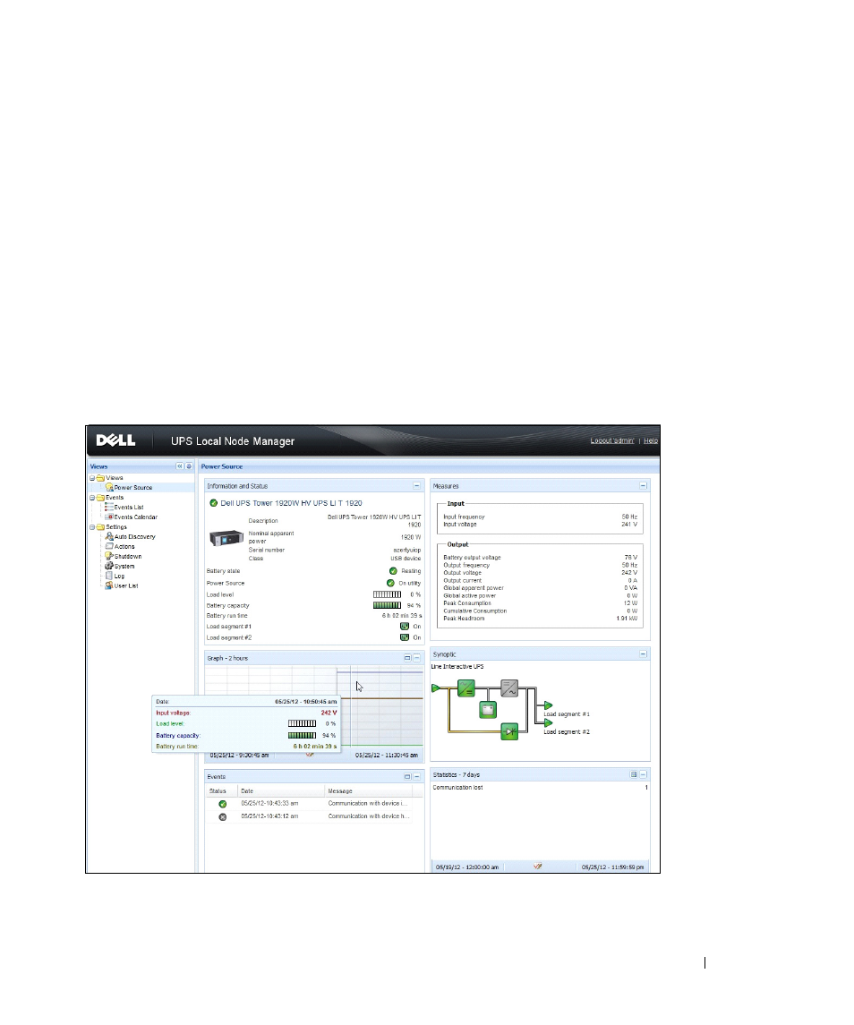This screenshot has width=854, height=1025.
Task: Click graph time range selector icon
Action: (x=310, y=755)
